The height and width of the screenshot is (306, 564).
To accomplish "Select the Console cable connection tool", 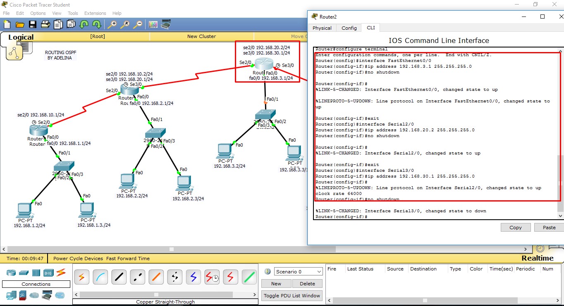I will (100, 277).
